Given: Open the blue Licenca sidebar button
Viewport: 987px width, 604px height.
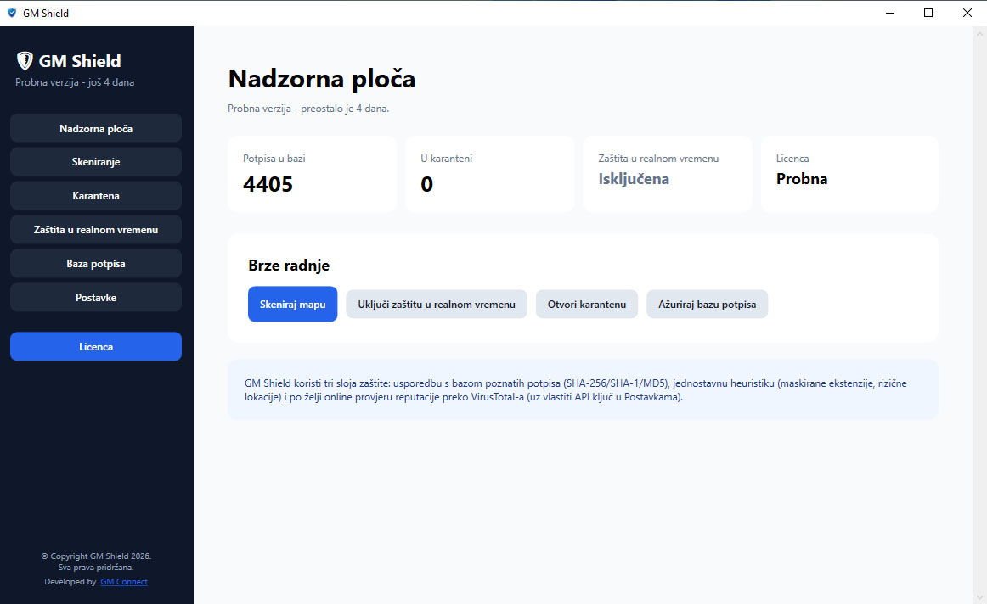Looking at the screenshot, I should [x=96, y=346].
